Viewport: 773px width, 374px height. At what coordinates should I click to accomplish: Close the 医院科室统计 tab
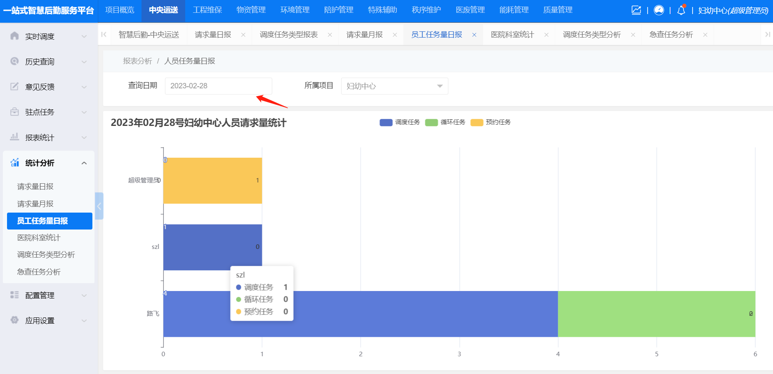click(x=547, y=35)
